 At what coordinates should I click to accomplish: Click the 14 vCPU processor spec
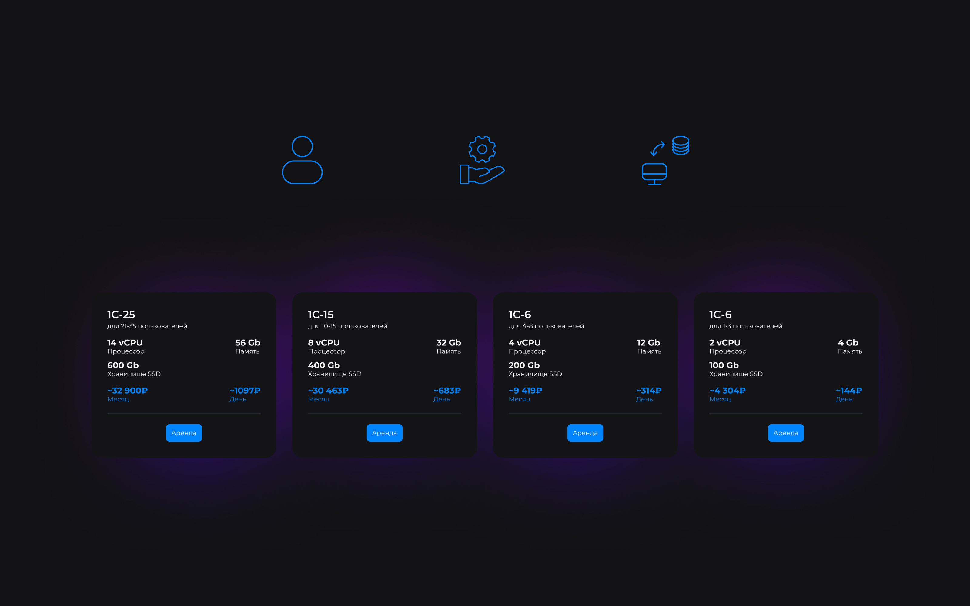125,343
